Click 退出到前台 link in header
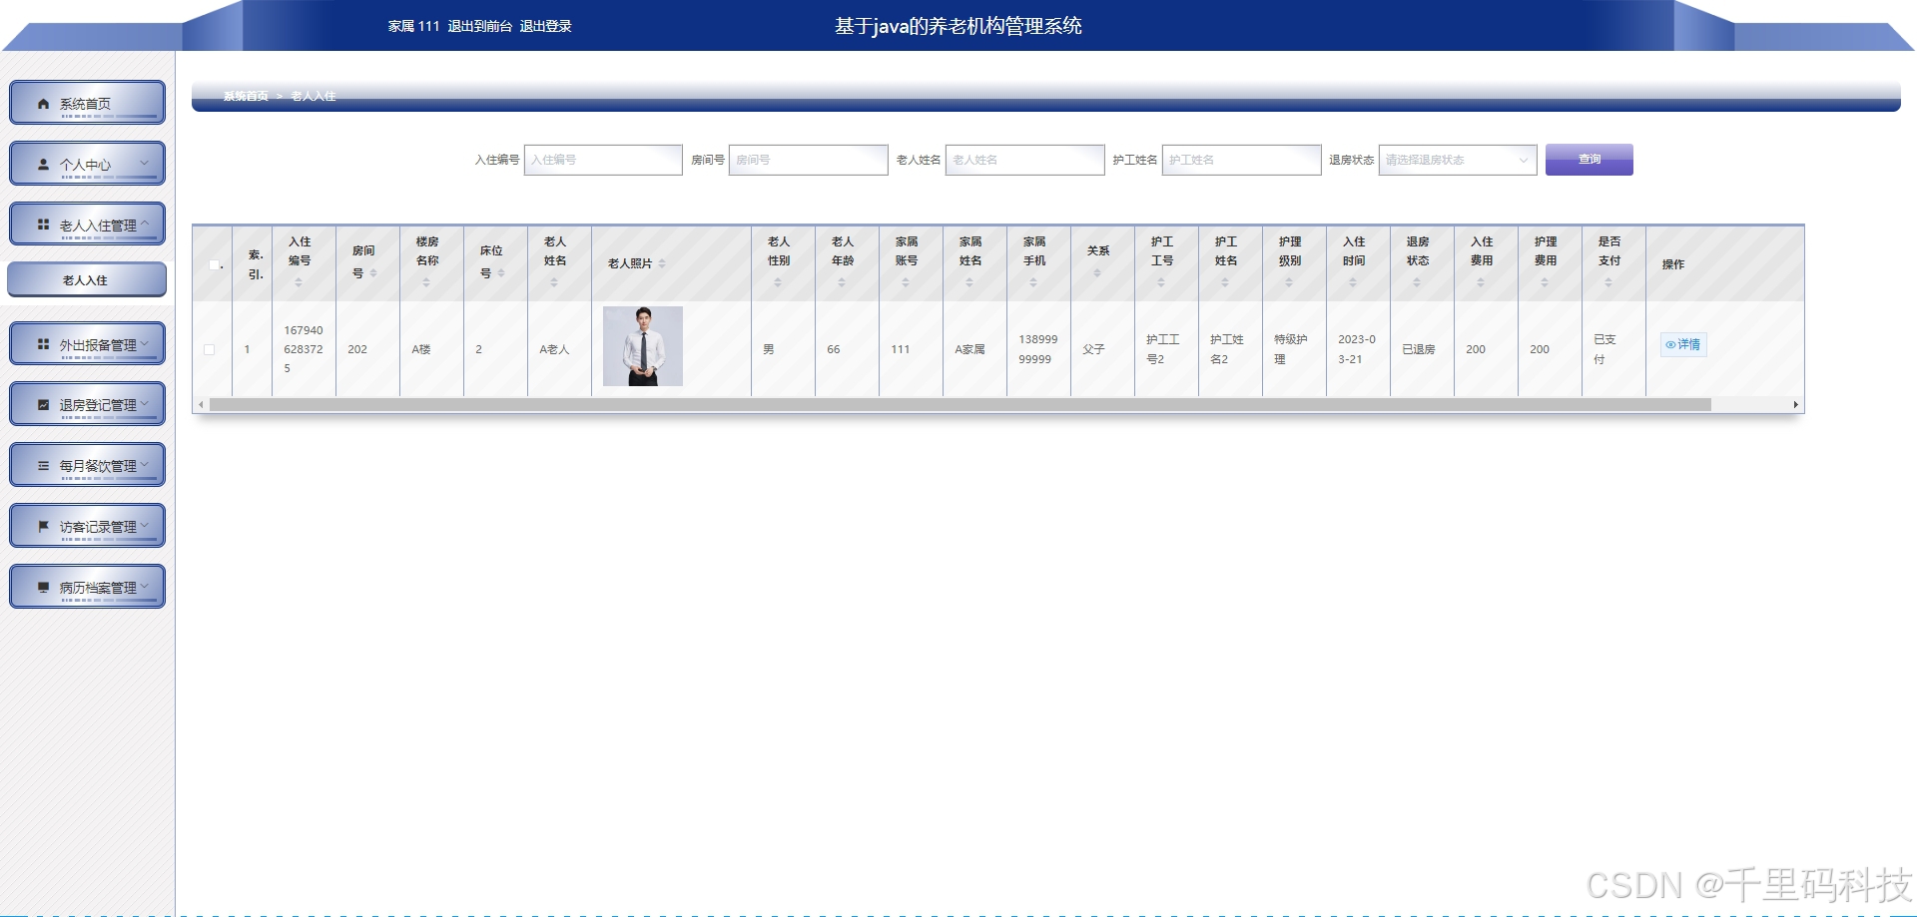 (x=479, y=26)
